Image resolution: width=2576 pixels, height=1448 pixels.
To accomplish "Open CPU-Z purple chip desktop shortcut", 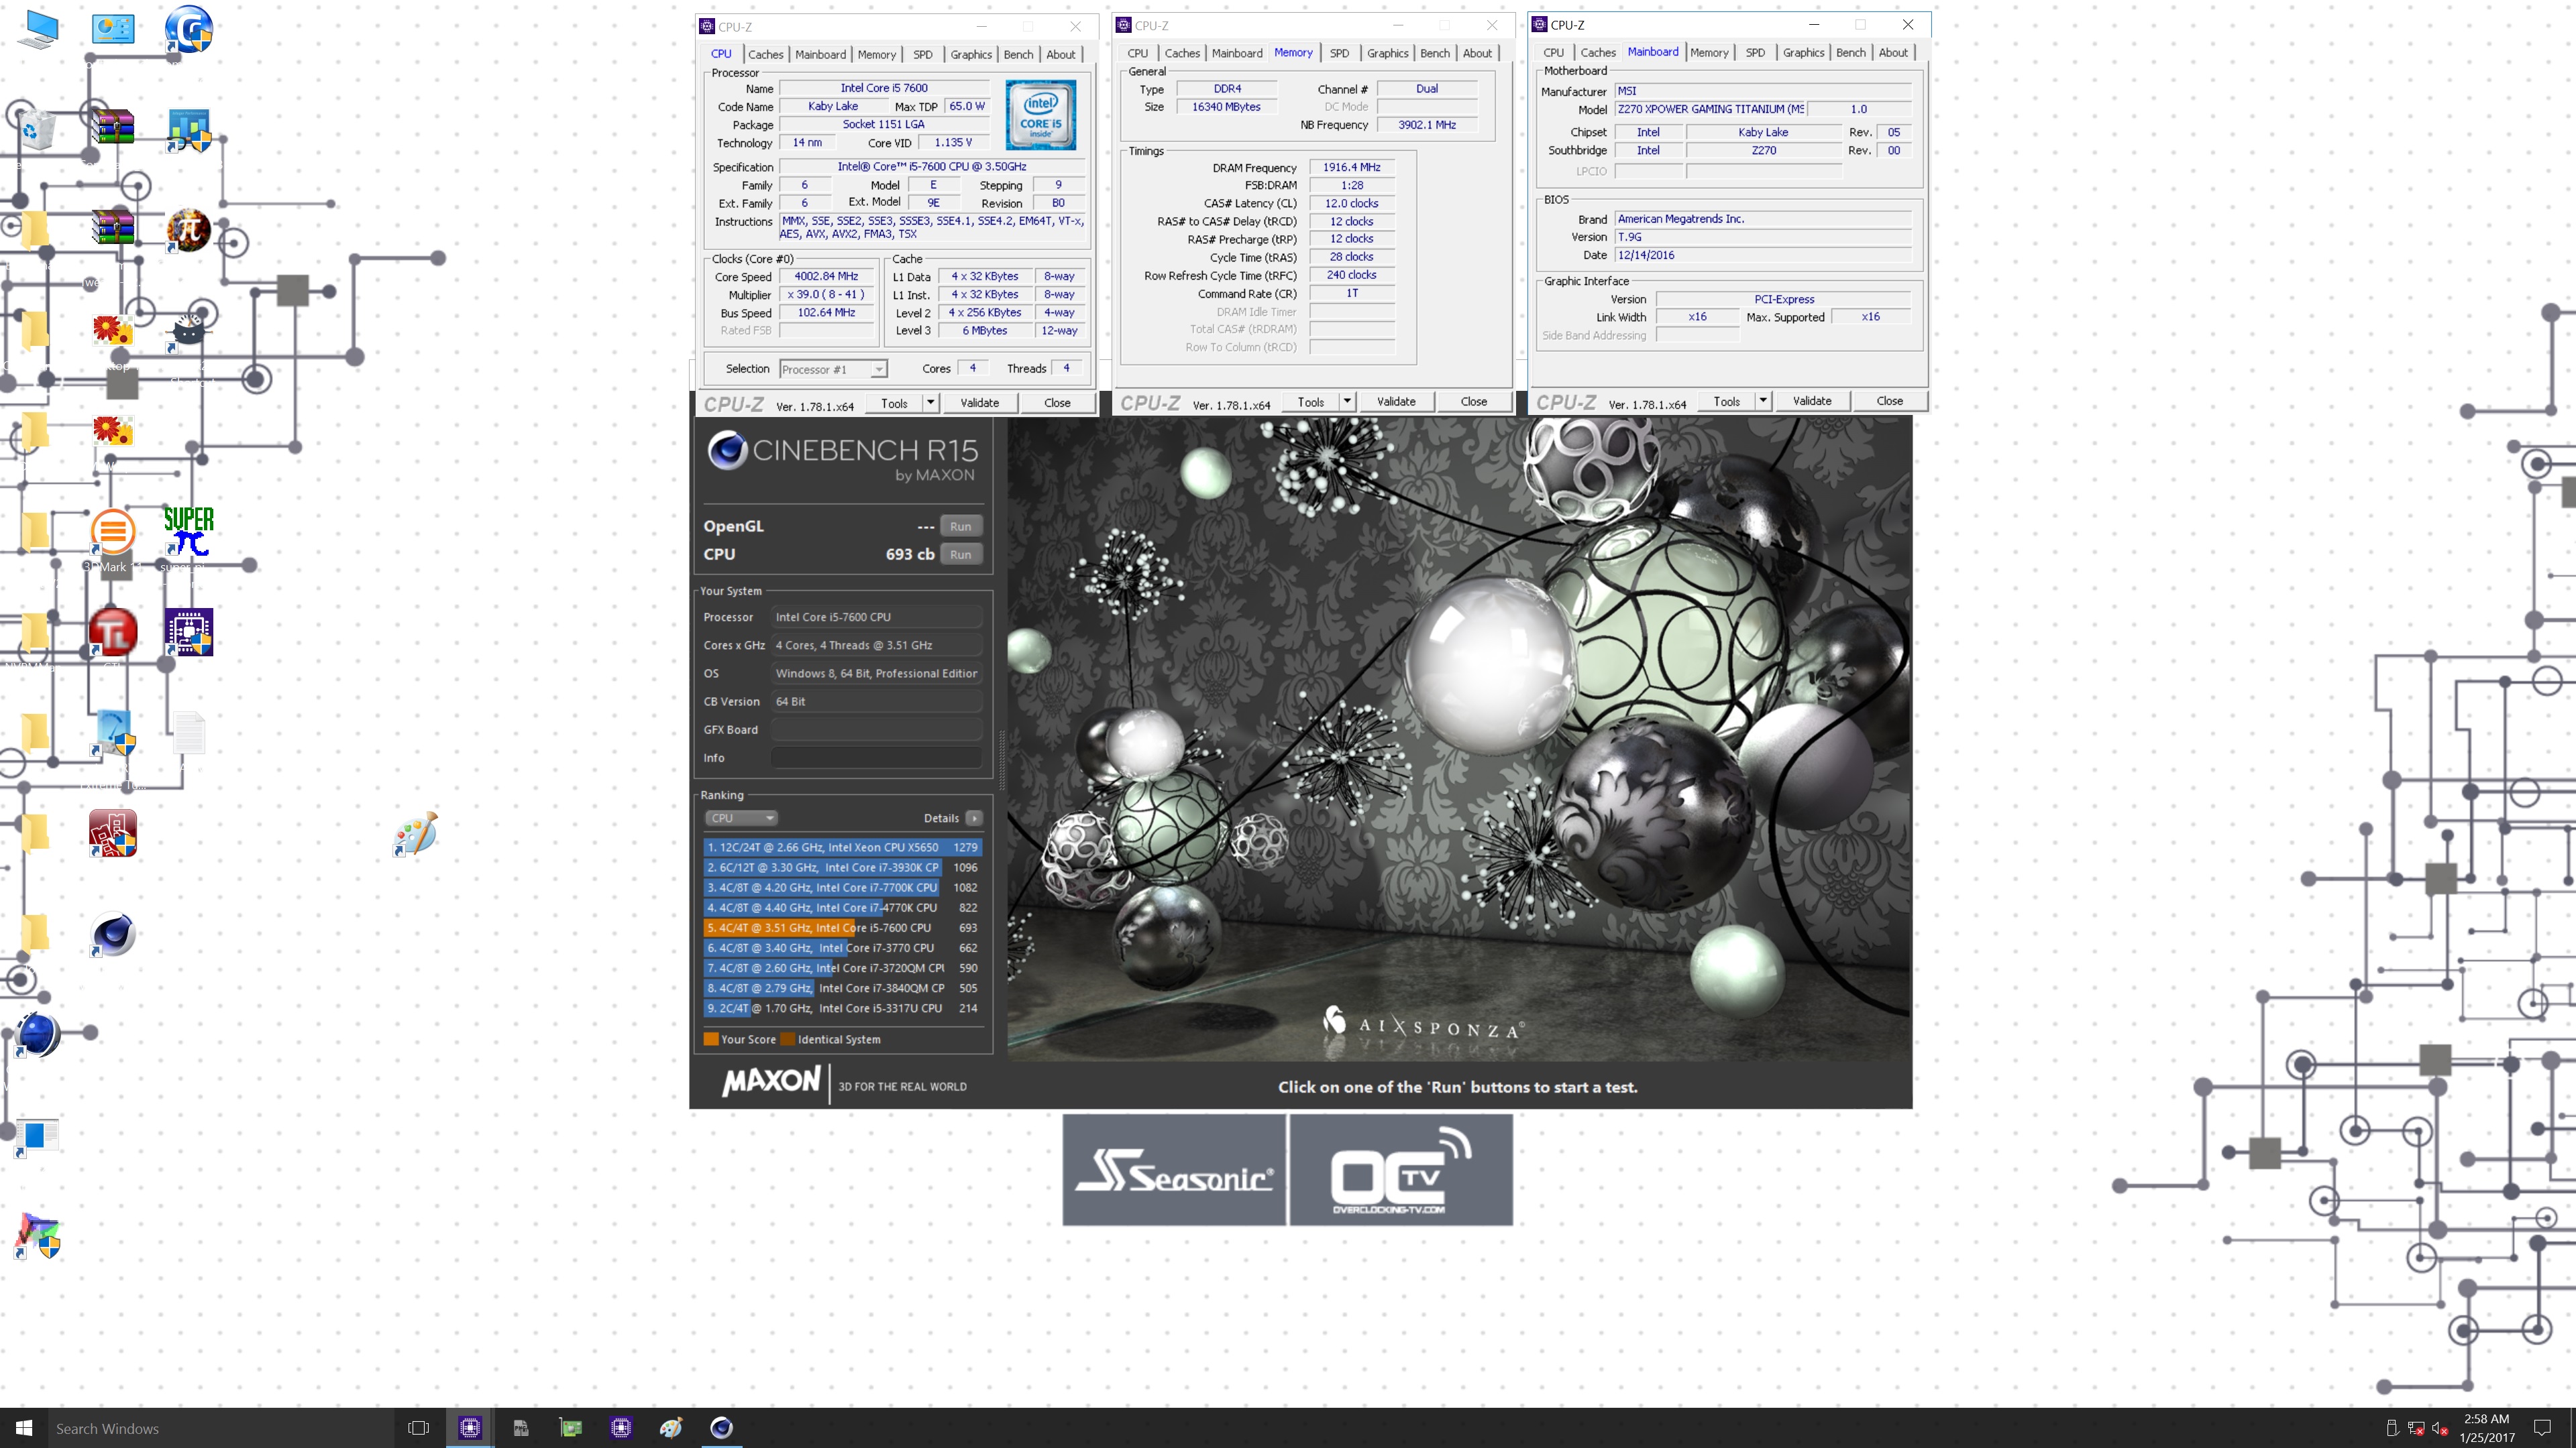I will [188, 631].
